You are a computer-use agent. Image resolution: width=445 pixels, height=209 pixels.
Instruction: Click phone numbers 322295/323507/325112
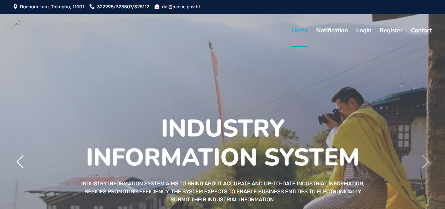point(123,7)
